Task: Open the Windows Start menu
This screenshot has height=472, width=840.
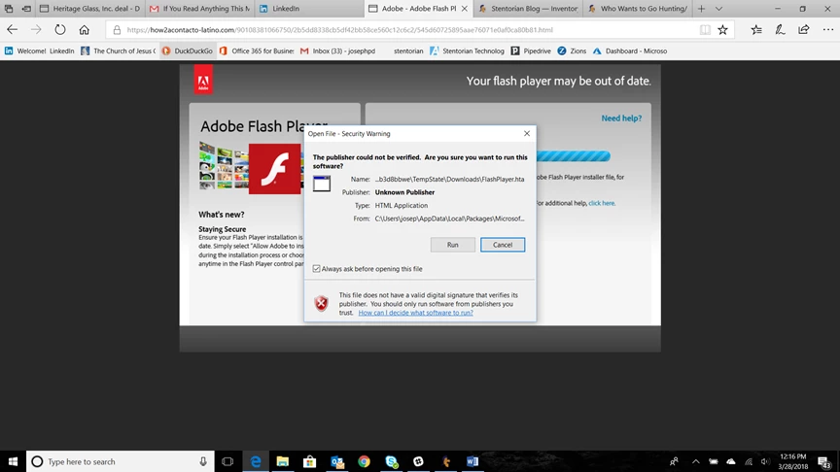Action: tap(13, 461)
